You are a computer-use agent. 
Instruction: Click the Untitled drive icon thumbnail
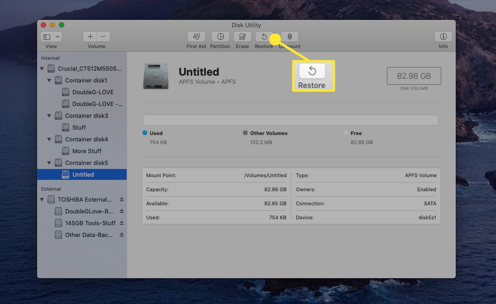[156, 76]
